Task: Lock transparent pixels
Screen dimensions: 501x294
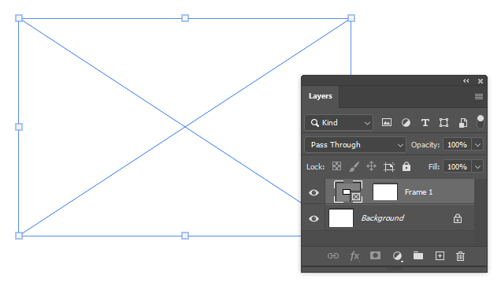Action: [336, 166]
